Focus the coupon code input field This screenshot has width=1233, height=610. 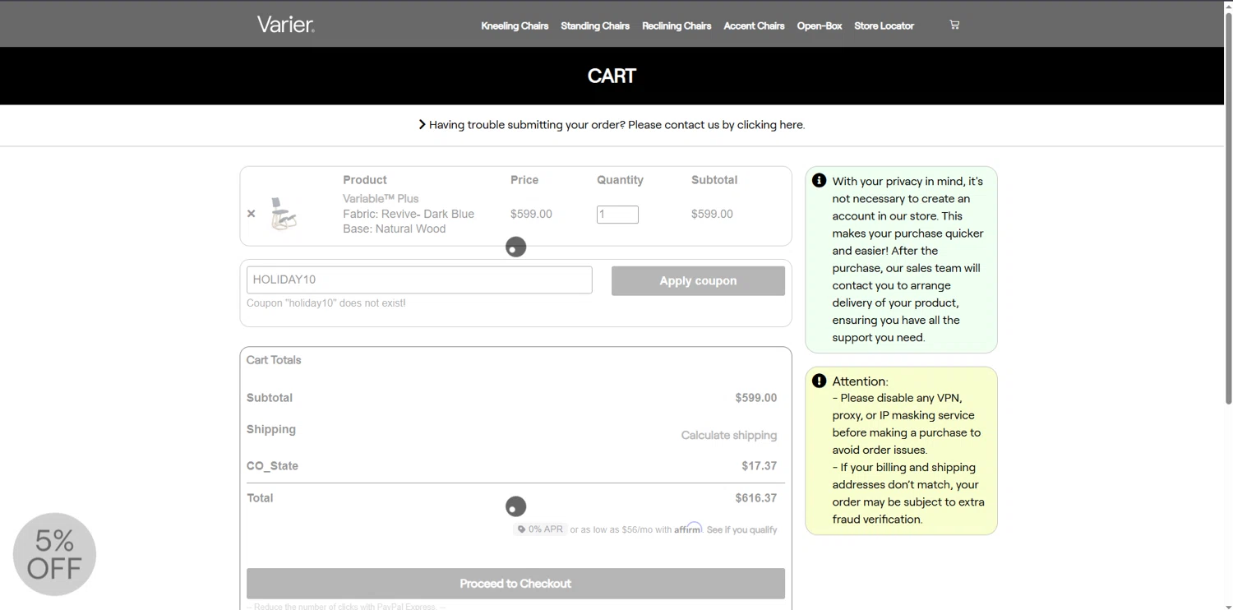coord(419,280)
